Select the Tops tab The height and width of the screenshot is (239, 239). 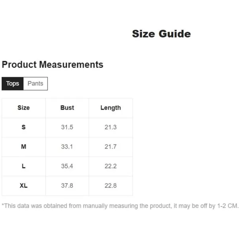pos(12,84)
